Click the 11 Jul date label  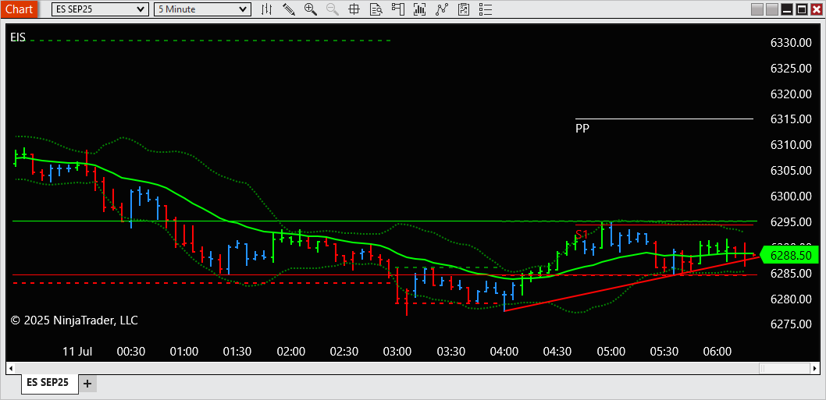[x=77, y=351]
